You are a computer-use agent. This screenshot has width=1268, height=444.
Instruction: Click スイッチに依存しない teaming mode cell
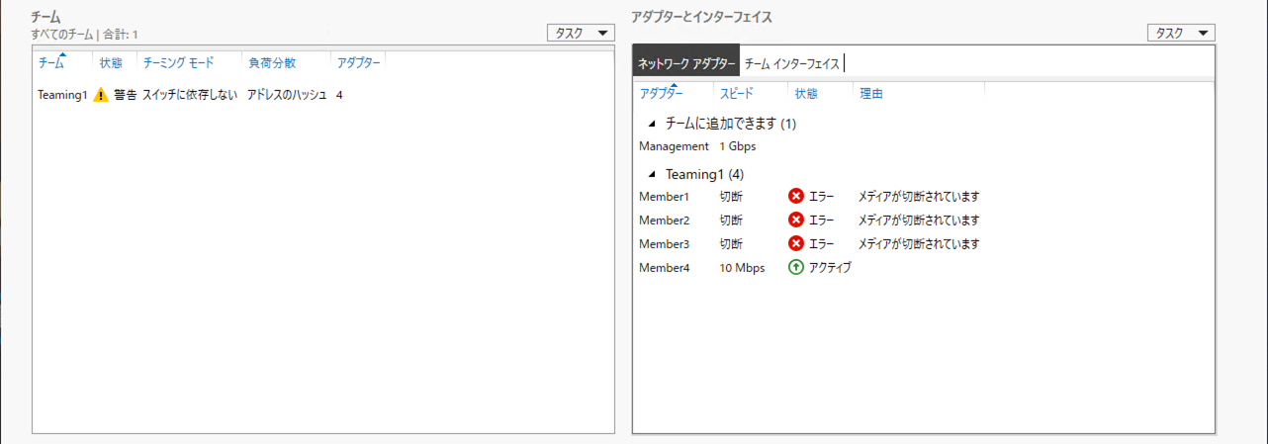pyautogui.click(x=190, y=96)
